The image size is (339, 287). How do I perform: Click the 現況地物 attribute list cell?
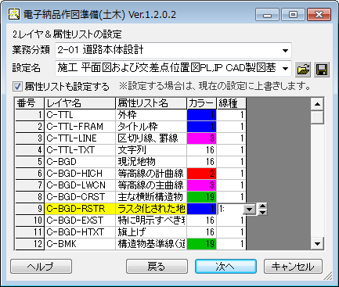(x=151, y=162)
